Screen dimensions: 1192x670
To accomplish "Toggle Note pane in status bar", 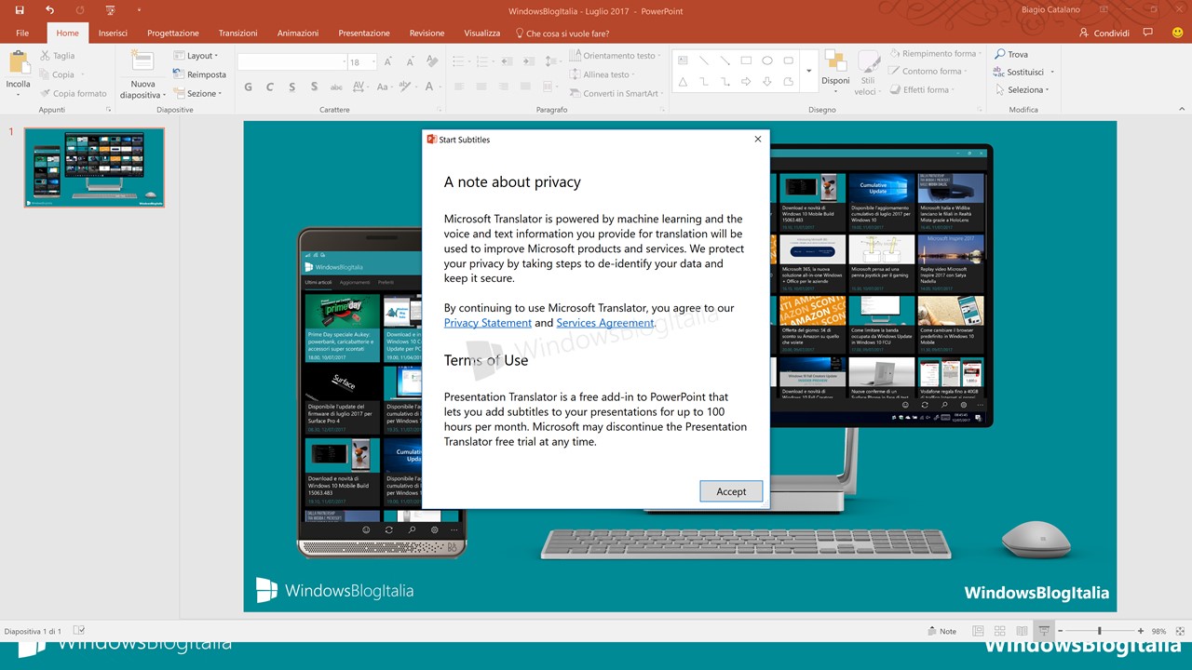I will 942,631.
